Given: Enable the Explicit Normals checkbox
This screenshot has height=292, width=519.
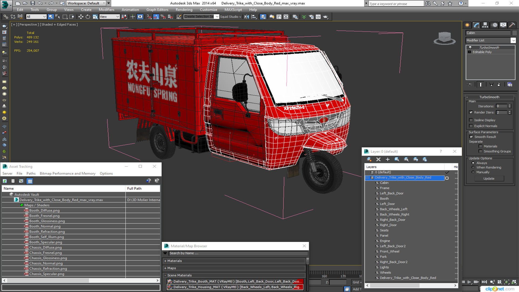Looking at the screenshot, I should click(x=471, y=126).
